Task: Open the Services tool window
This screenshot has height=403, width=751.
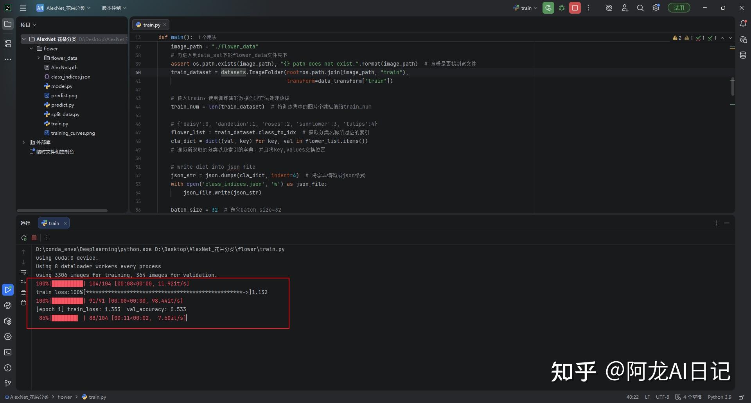Action: pyautogui.click(x=8, y=337)
